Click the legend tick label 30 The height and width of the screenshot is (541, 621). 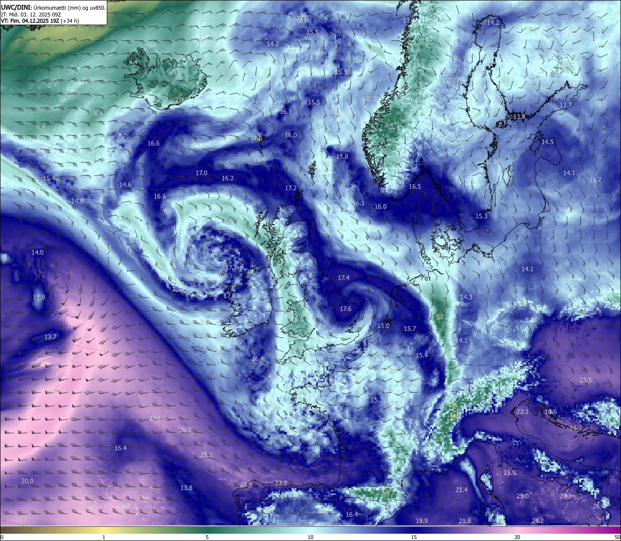point(517,537)
